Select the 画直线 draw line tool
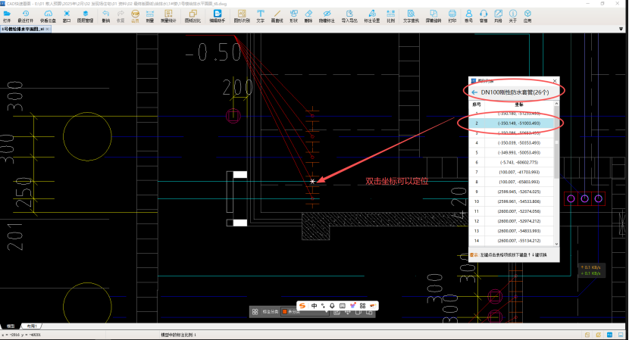The width and height of the screenshot is (629, 340). (277, 16)
